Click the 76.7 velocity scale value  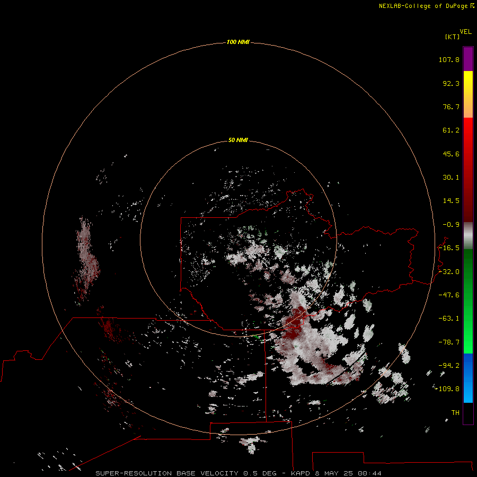click(451, 107)
